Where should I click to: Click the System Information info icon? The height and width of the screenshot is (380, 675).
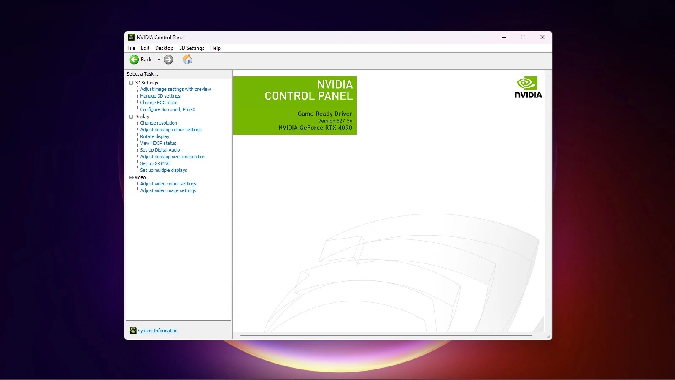point(133,330)
